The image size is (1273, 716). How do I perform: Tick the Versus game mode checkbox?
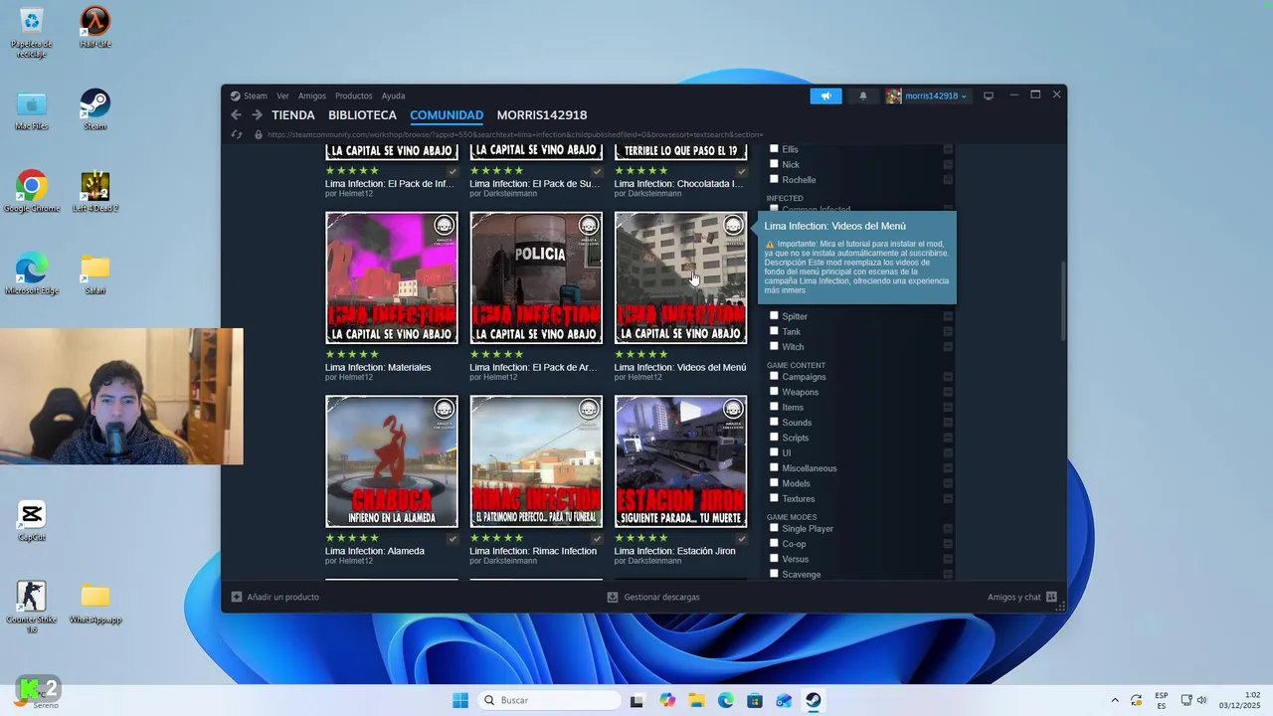point(774,559)
